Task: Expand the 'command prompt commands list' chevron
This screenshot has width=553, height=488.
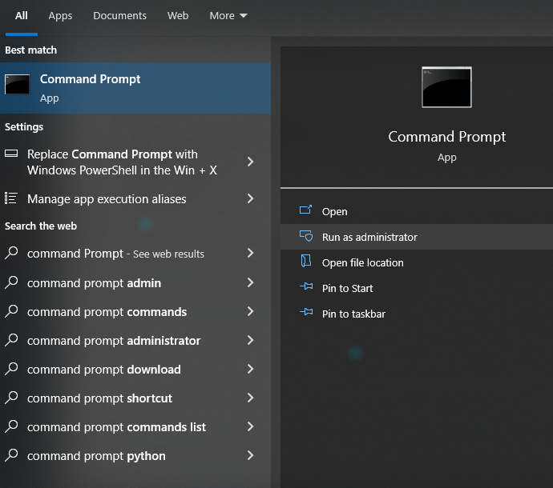Action: 250,426
